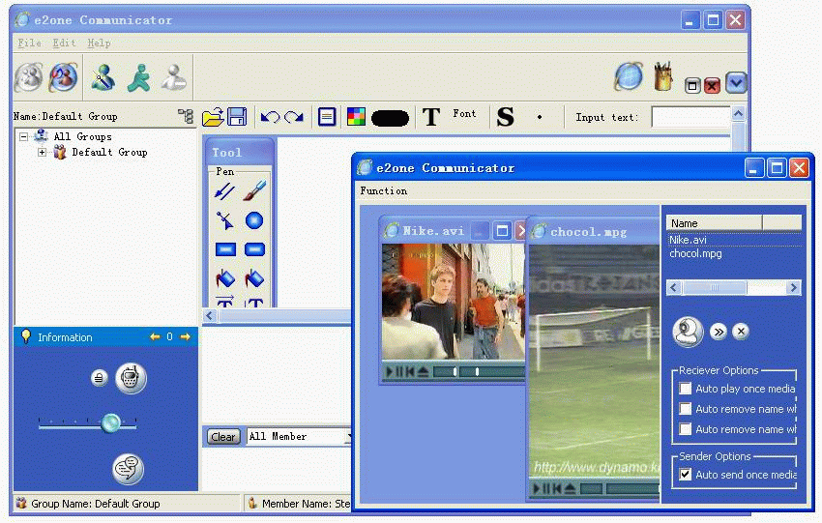Click the undo arrow icon
Viewport: 822px width, 523px height.
270,117
